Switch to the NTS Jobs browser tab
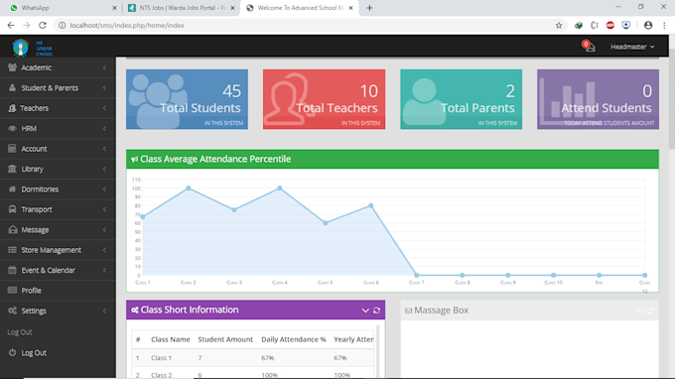 [x=182, y=8]
